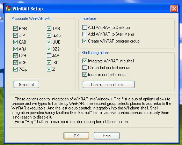Enable JAR file association
The image size is (182, 145).
click(x=49, y=56)
